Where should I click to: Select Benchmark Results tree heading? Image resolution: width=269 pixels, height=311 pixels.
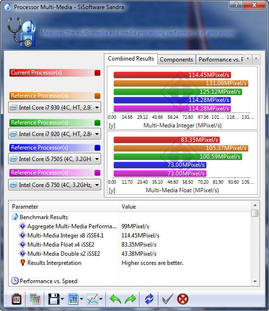pos(44,217)
